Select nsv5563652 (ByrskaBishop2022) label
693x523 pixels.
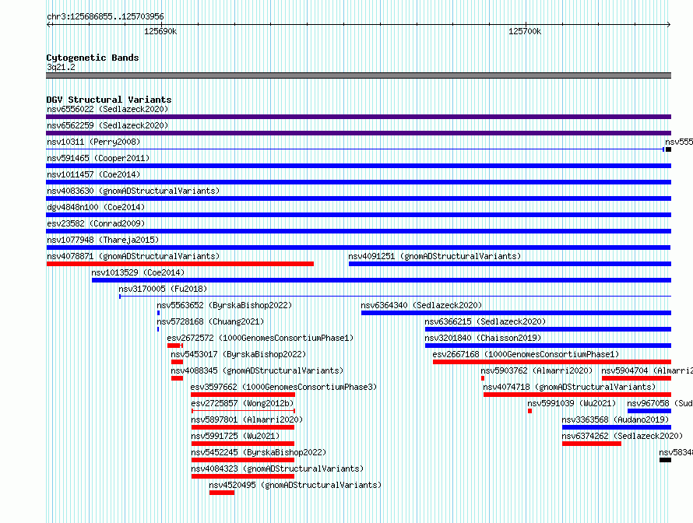point(224,305)
